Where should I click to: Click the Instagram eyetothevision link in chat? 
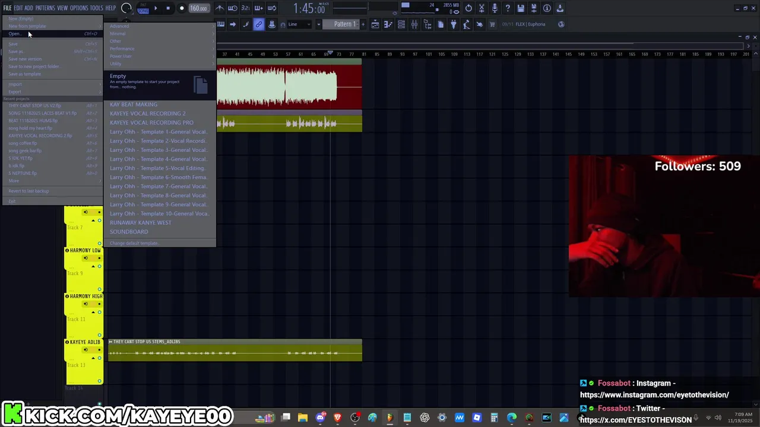(x=654, y=395)
